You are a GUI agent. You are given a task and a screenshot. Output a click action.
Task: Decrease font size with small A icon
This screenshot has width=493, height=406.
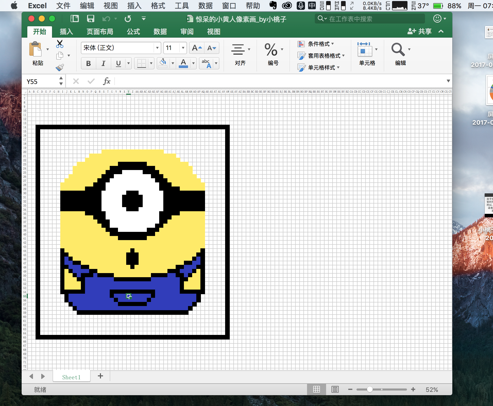tap(212, 48)
